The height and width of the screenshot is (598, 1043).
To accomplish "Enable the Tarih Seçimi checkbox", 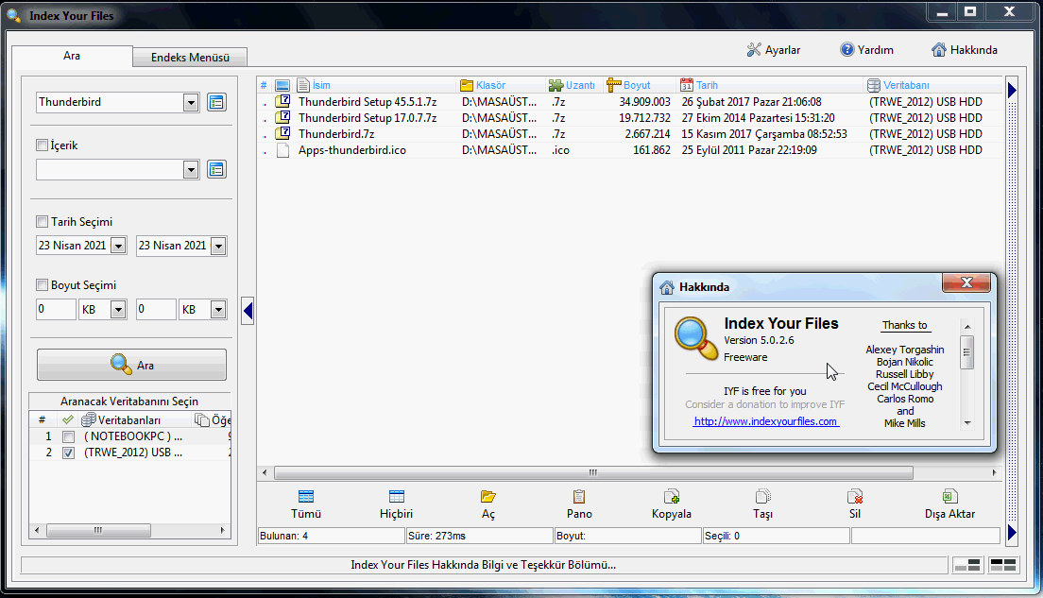I will point(42,221).
